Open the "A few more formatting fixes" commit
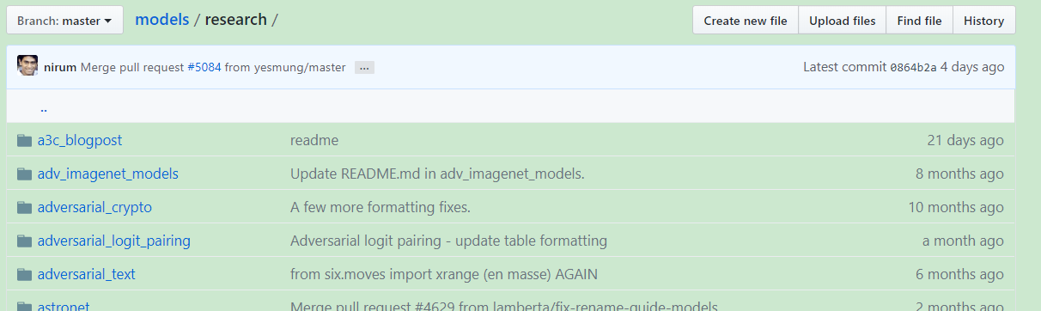This screenshot has height=311, width=1041. [380, 207]
